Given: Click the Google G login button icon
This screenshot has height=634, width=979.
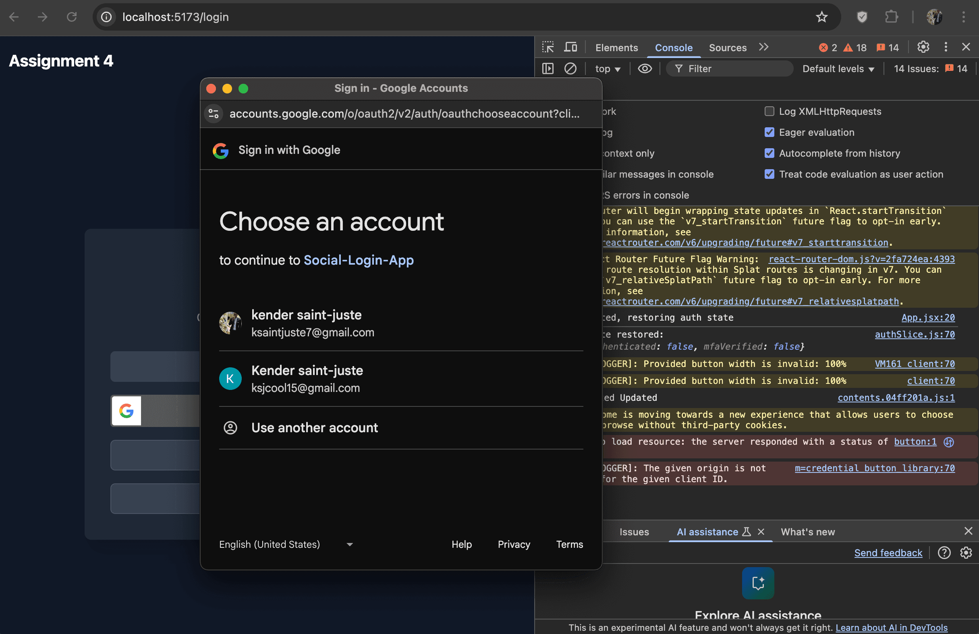Looking at the screenshot, I should [126, 410].
